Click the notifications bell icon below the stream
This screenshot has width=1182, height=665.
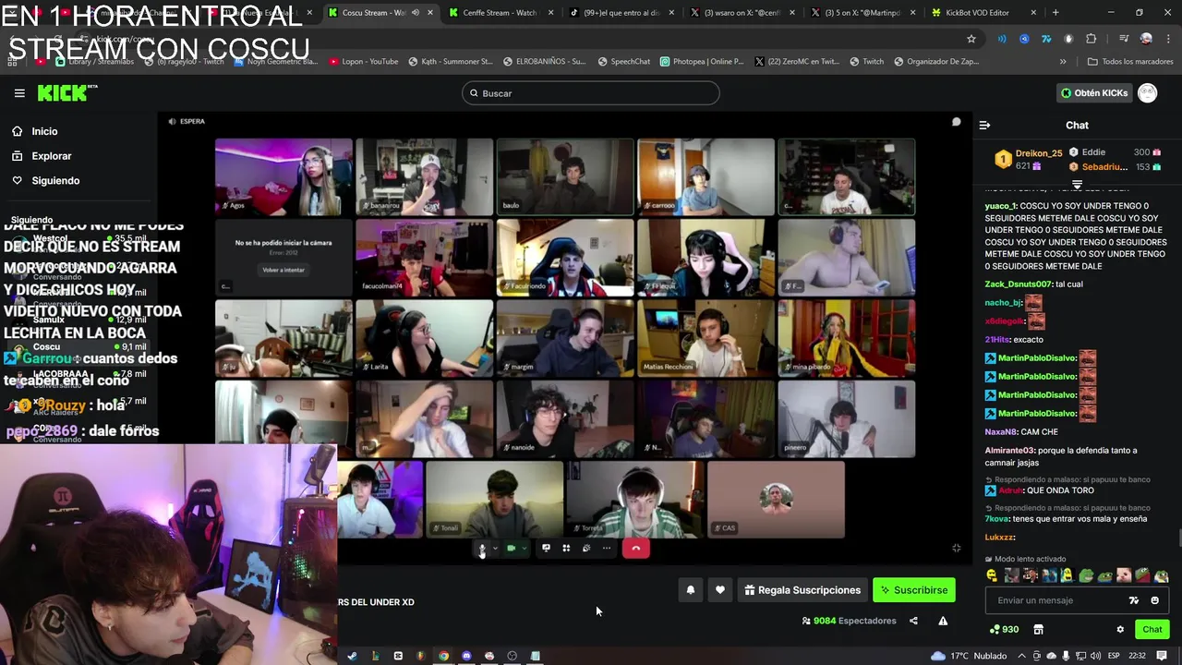click(x=690, y=590)
